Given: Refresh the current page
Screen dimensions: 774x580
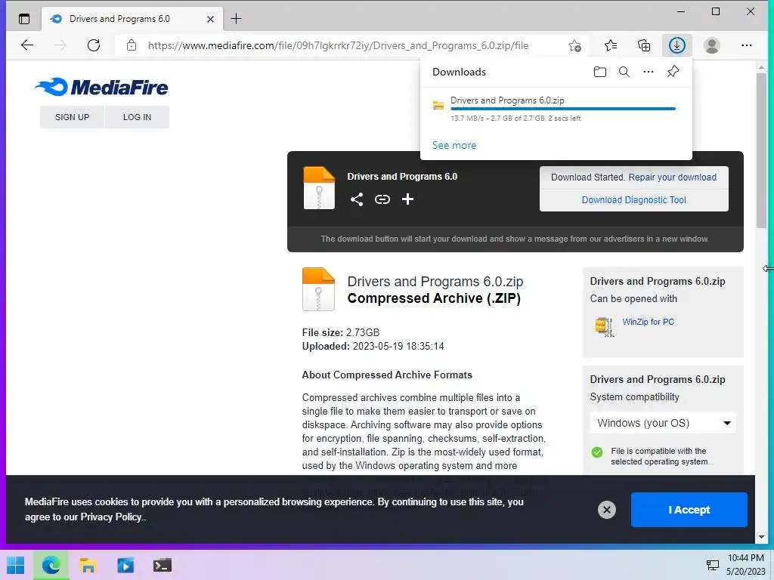Looking at the screenshot, I should coord(93,45).
